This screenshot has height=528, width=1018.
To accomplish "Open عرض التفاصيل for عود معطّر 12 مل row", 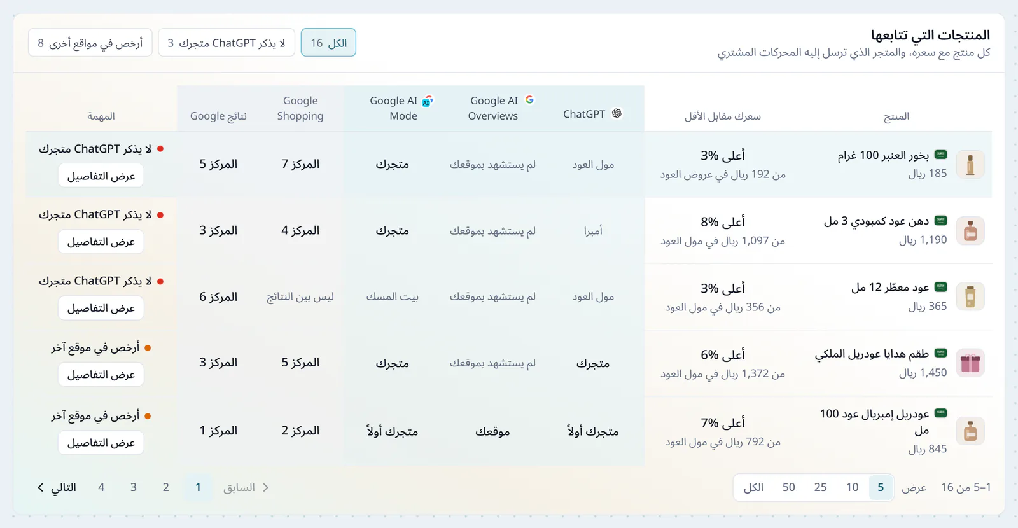I will coord(101,308).
